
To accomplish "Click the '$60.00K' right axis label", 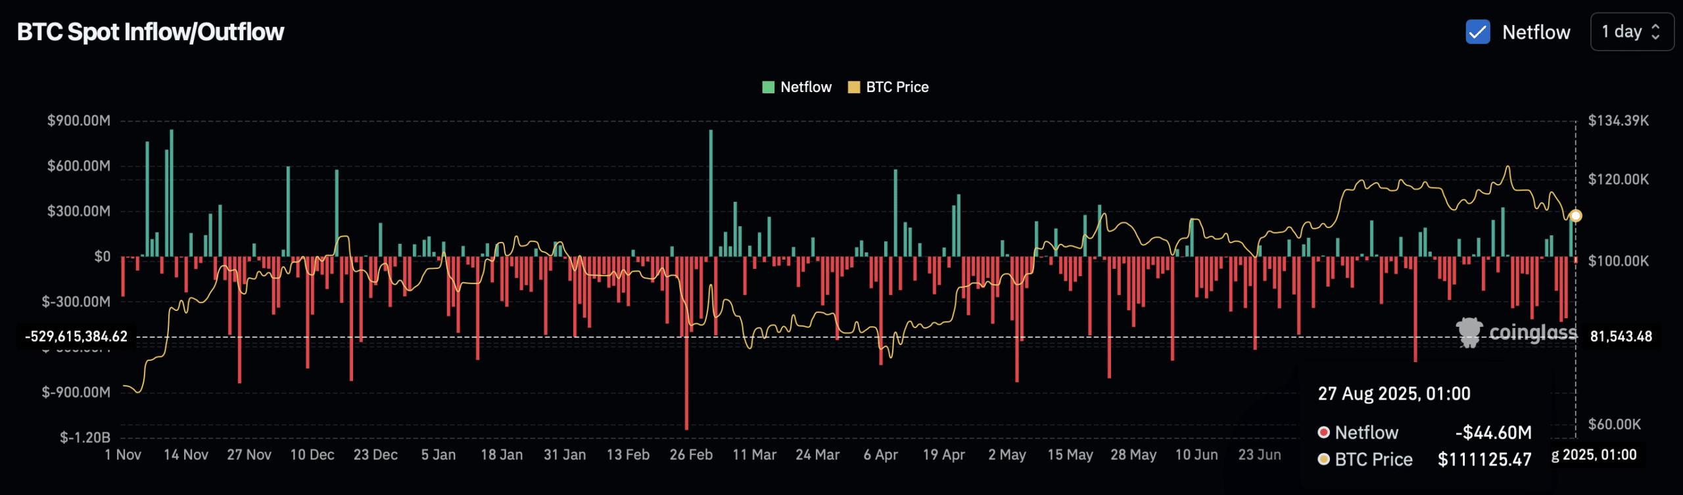I will 1615,424.
